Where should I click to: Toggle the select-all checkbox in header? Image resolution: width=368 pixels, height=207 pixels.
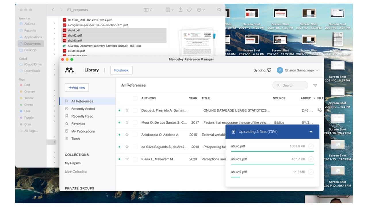click(x=135, y=98)
